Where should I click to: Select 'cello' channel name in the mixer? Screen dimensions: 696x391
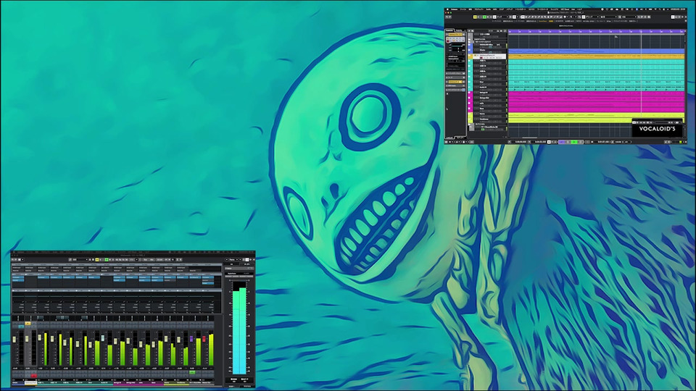(x=145, y=382)
